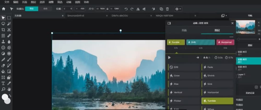
Task: Select the Horizontal segment in animation timeline
Action: tap(226, 42)
